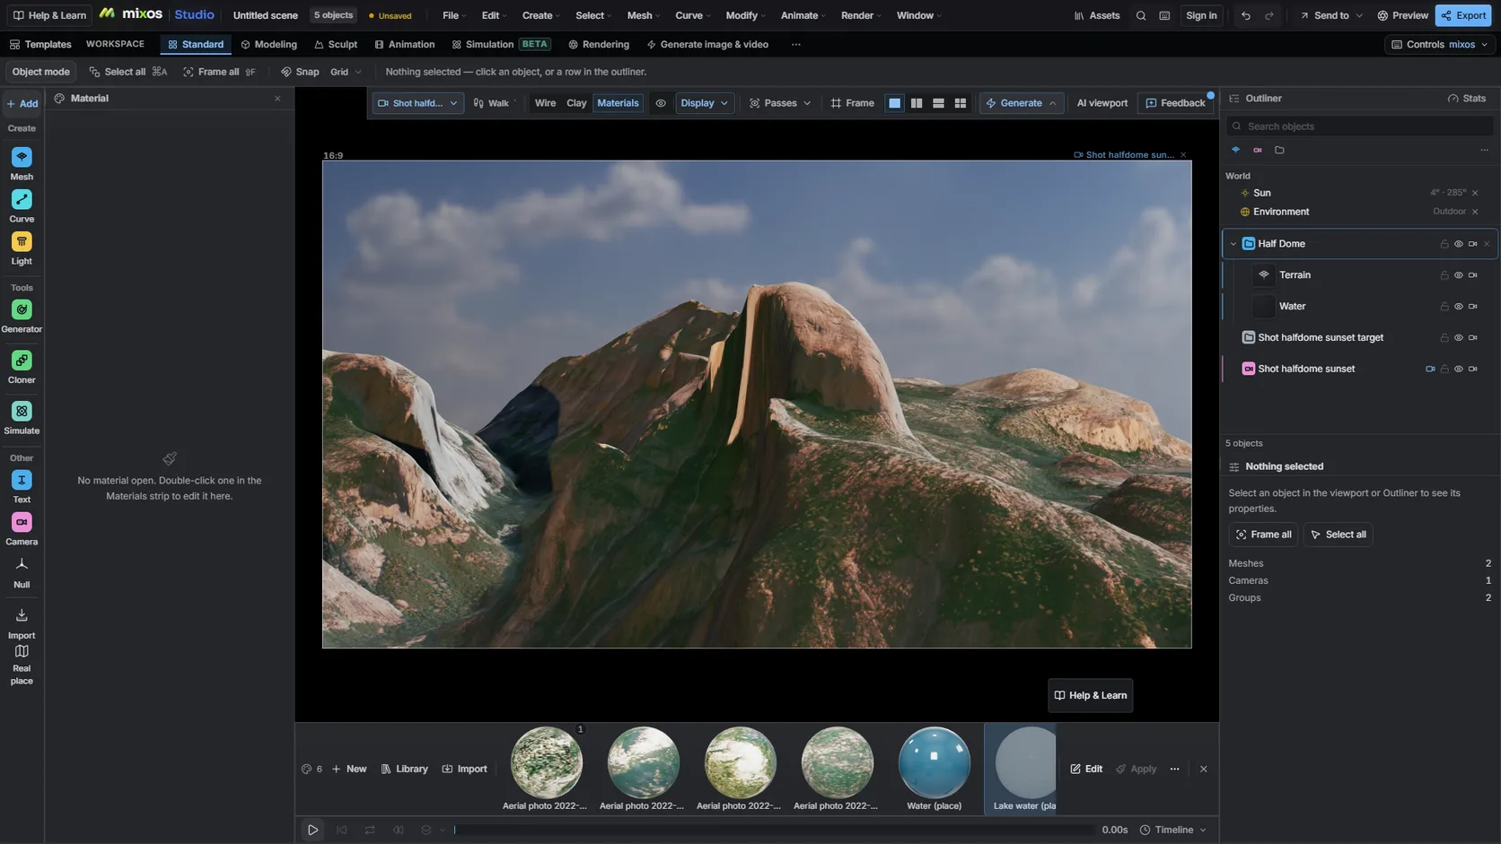Open the Shot halfd... camera dropdown
The width and height of the screenshot is (1501, 844).
[418, 103]
